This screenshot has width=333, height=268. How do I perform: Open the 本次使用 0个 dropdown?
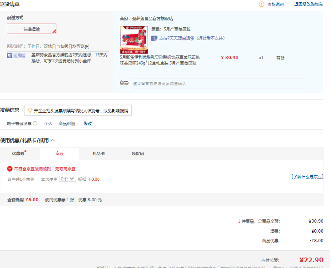68,179
